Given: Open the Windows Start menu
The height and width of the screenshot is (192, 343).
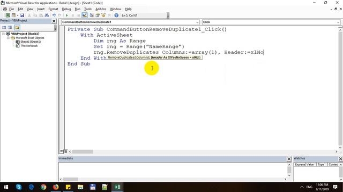Looking at the screenshot, I should point(6,187).
